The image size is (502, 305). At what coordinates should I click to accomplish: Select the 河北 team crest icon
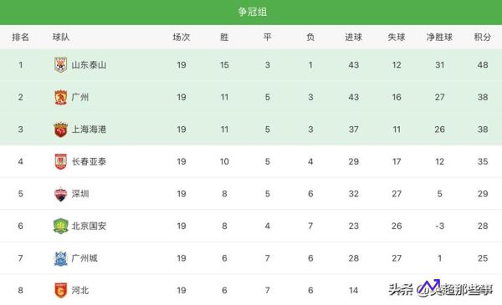(60, 290)
